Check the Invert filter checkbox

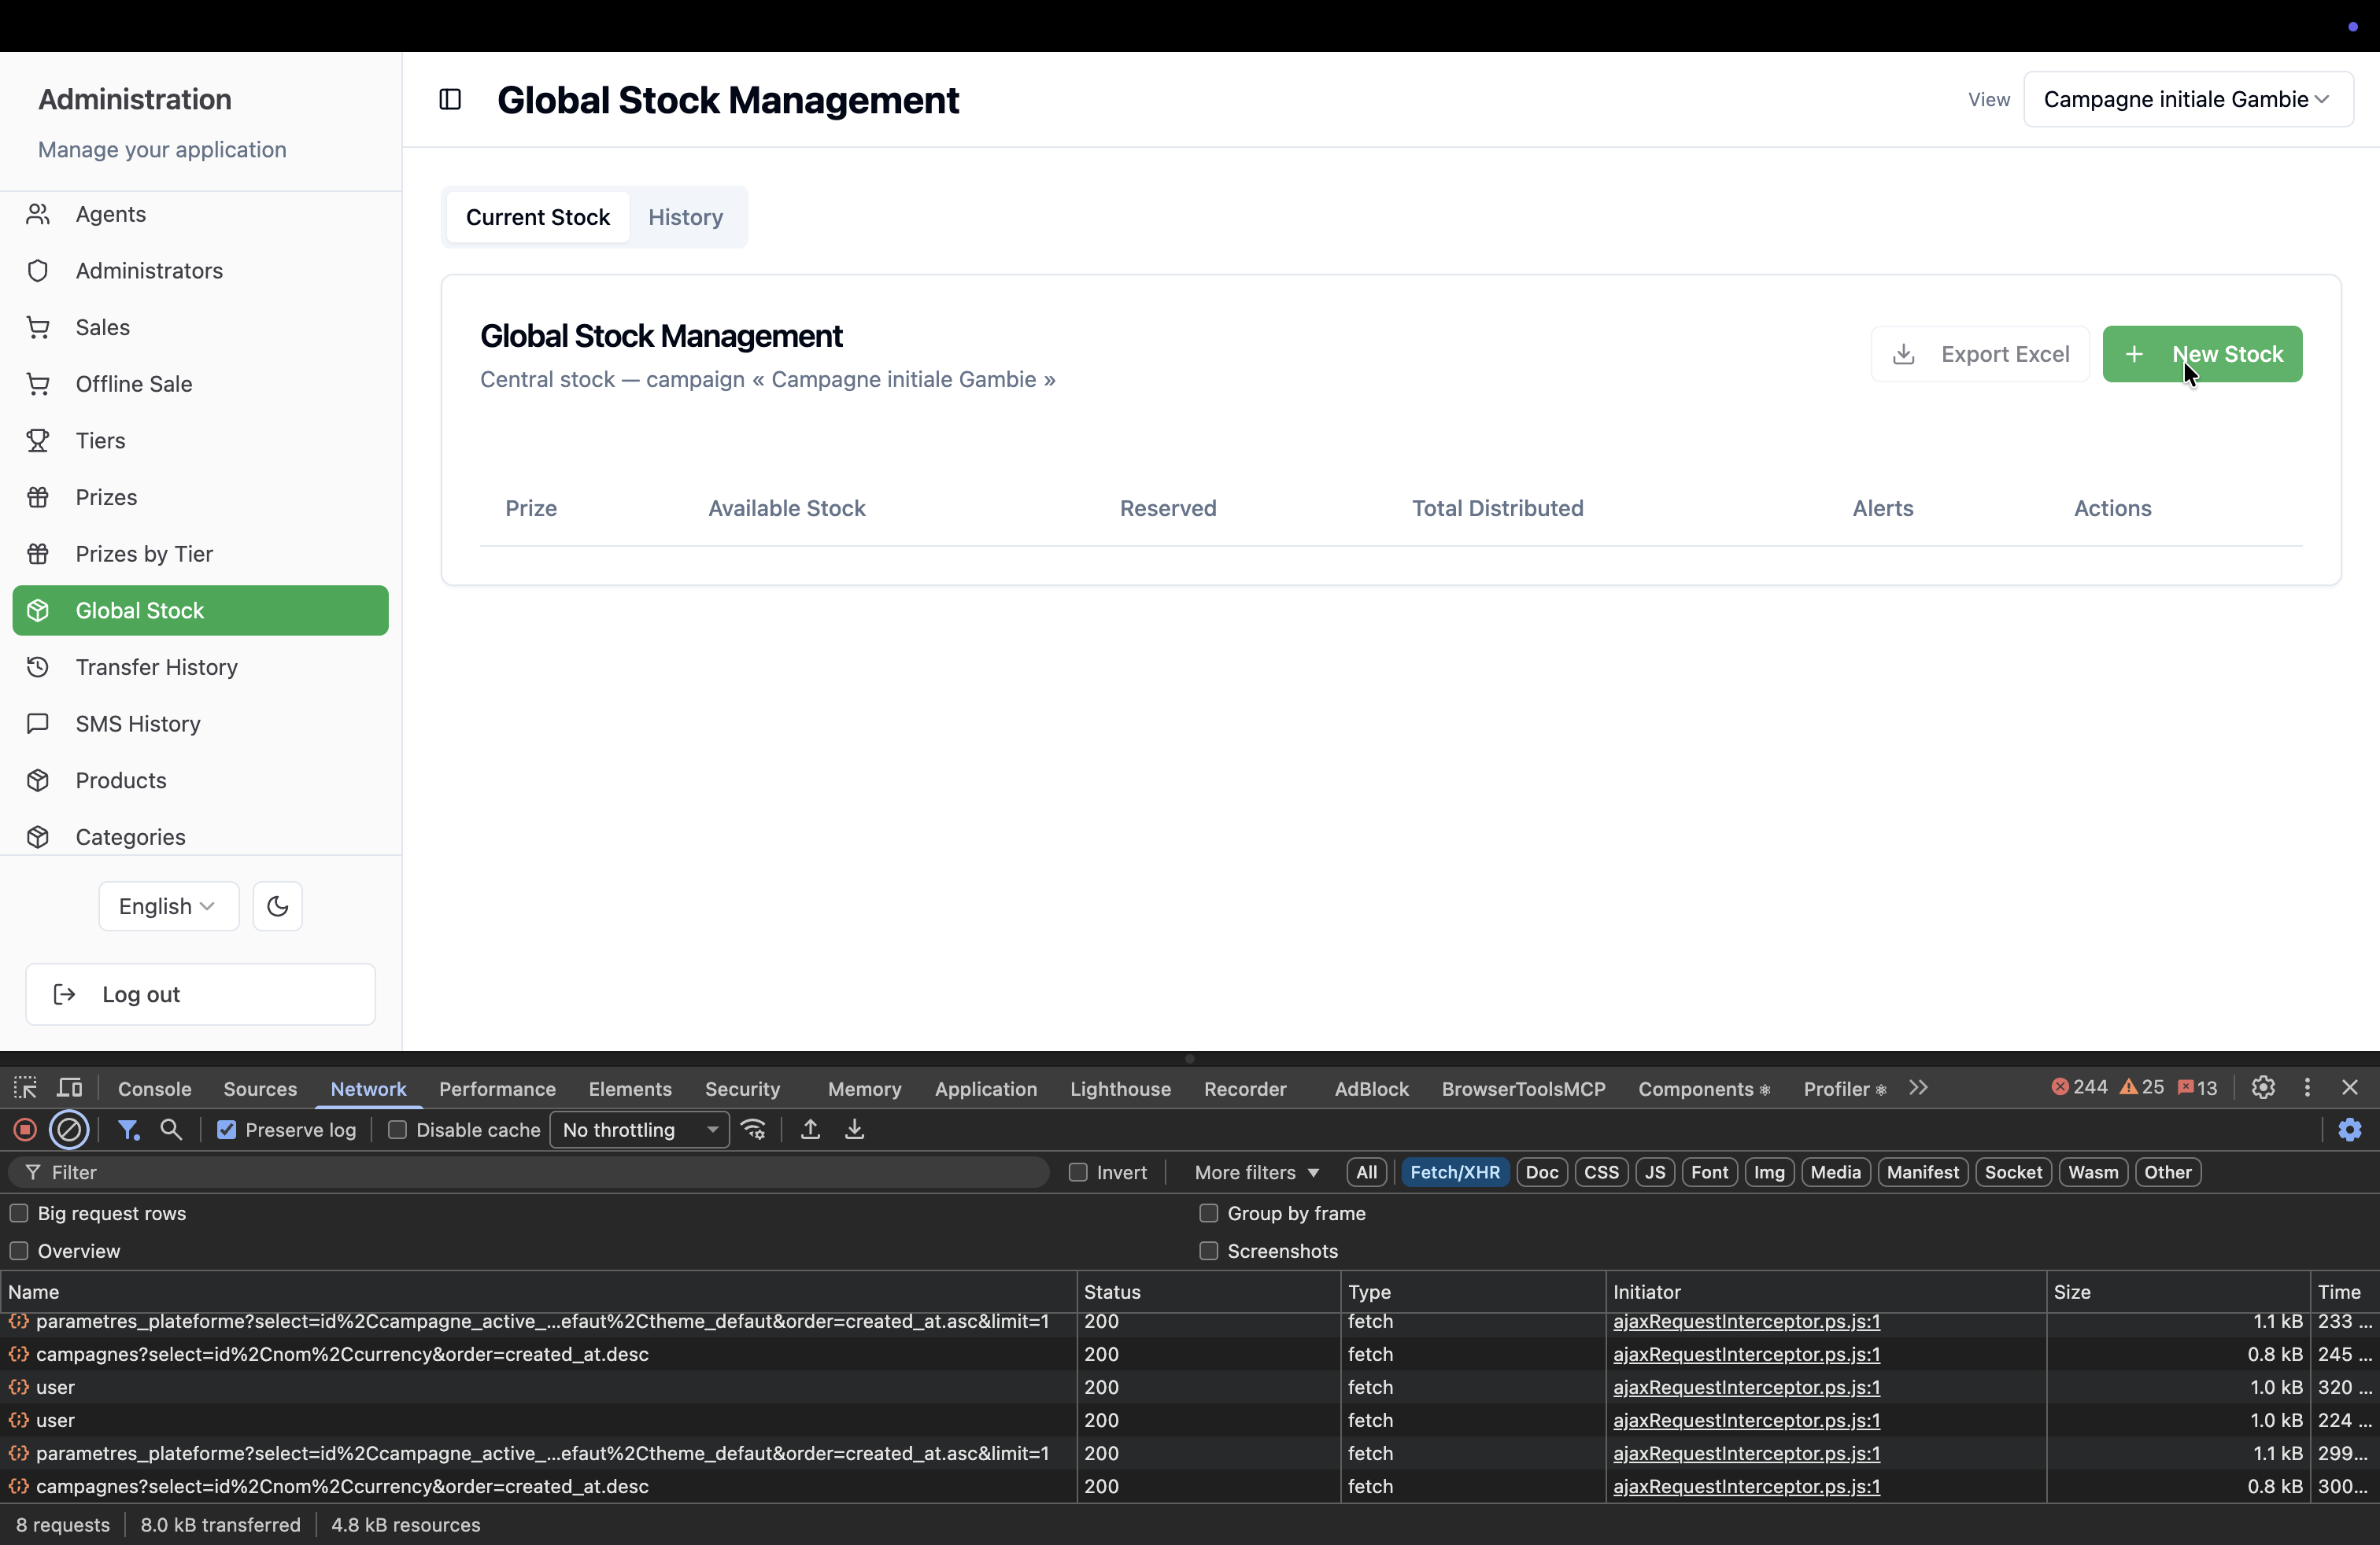click(x=1078, y=1172)
